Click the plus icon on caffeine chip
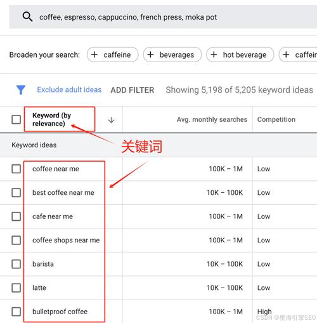Image resolution: width=317 pixels, height=323 pixels. click(94, 55)
